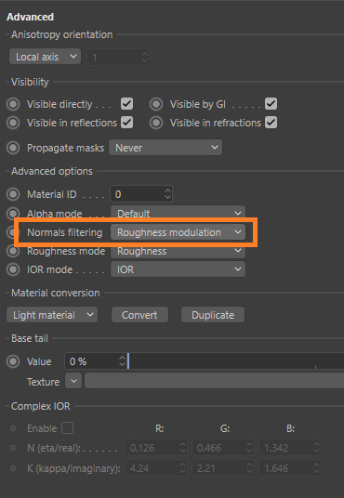344x498 pixels.
Task: Open the Base tail Texture arrow dropdown
Action: (x=73, y=381)
